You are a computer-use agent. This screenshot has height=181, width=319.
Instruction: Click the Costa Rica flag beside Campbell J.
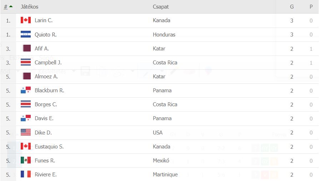26,62
